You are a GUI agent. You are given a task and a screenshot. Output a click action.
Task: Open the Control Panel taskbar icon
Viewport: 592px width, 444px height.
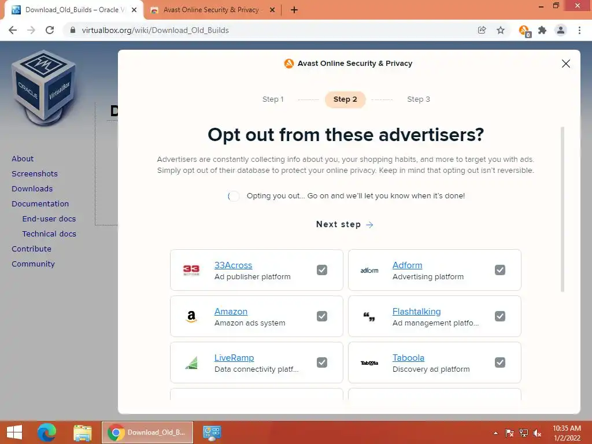(212, 432)
